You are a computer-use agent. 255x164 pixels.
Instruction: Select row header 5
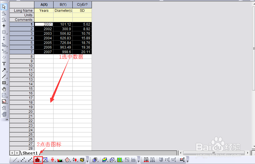[x=22, y=43]
